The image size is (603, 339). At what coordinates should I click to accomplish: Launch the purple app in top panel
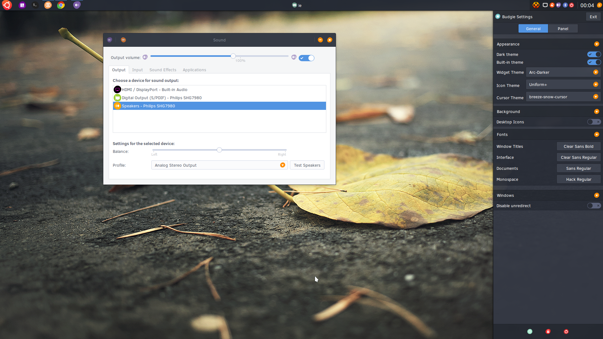[22, 5]
